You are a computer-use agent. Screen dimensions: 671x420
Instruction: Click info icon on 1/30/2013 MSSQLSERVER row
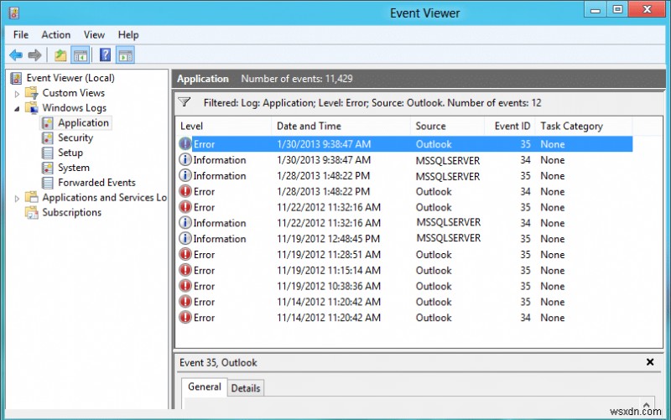pos(185,159)
